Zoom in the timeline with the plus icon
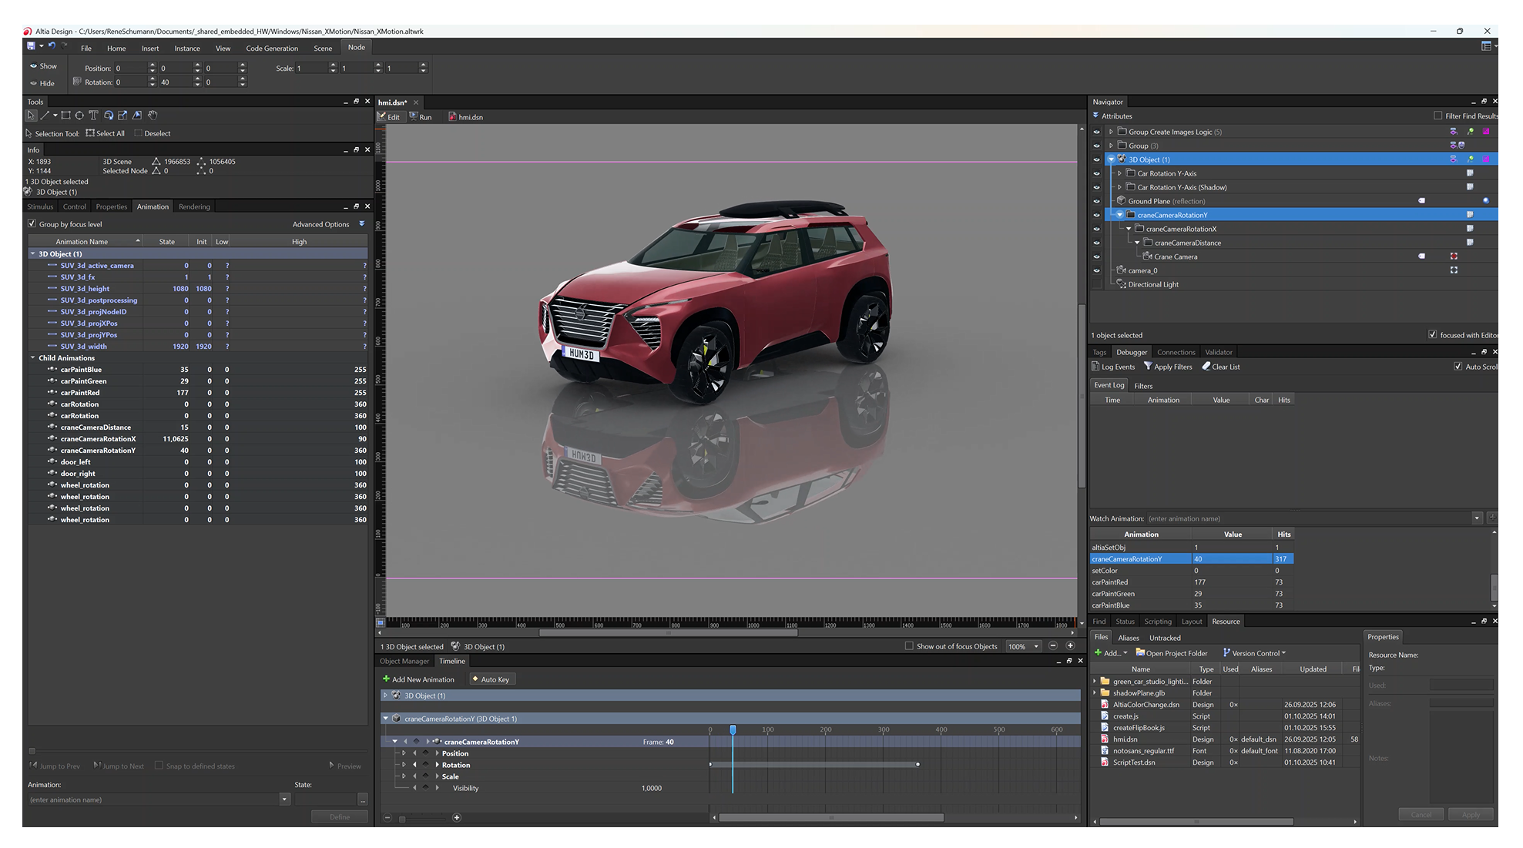Screen dimensions: 1523x848 click(457, 818)
